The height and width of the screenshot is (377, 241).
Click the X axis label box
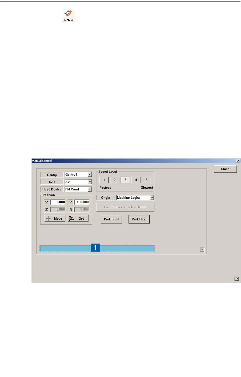coord(47,202)
